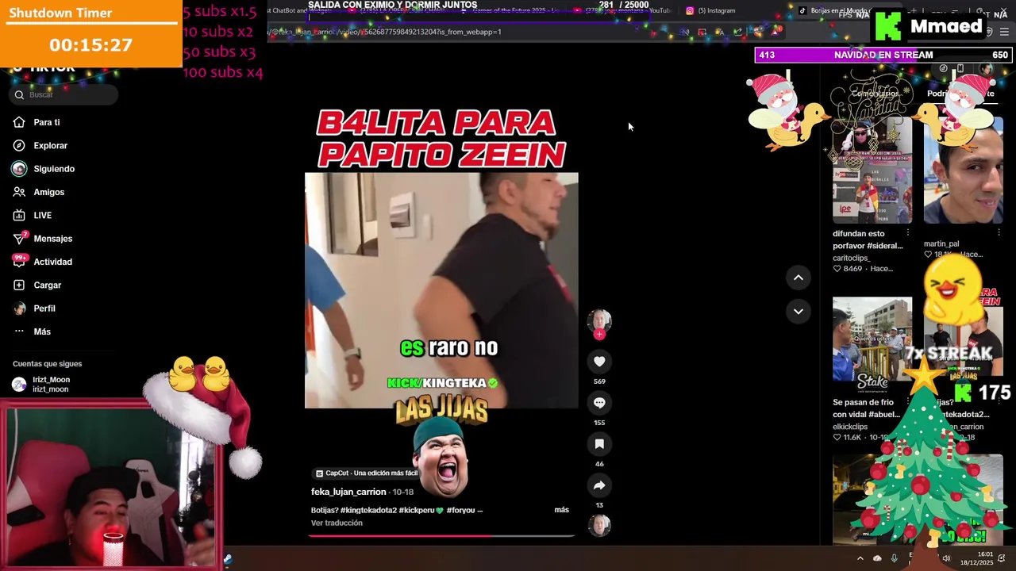Click the 11.6K likes heart
The height and width of the screenshot is (571, 1016).
[x=837, y=437]
